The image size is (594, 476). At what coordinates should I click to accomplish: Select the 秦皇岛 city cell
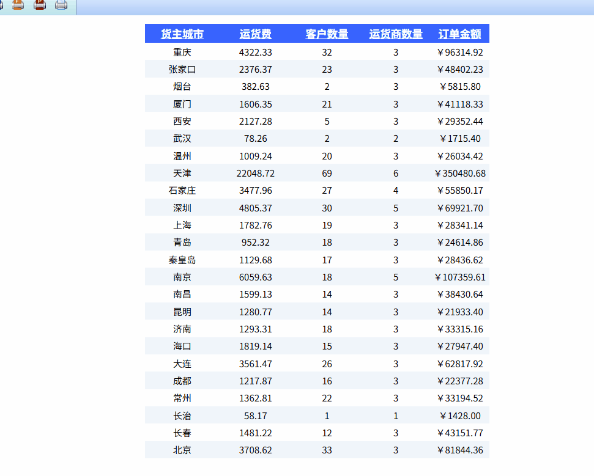tap(182, 260)
